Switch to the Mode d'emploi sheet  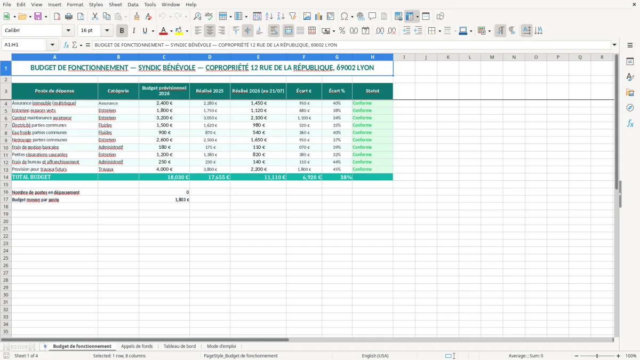(221, 346)
